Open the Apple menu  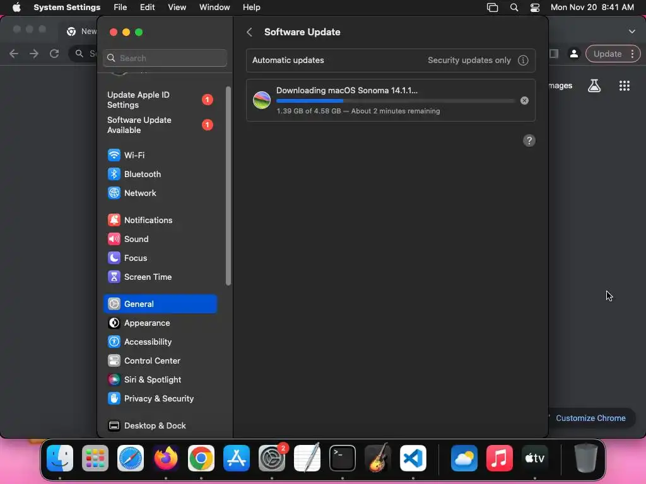[16, 8]
